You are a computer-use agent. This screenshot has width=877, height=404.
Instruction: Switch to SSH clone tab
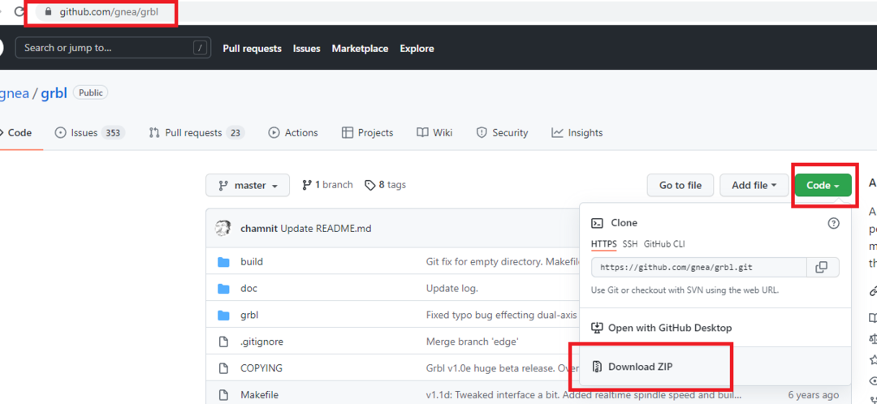tap(630, 244)
